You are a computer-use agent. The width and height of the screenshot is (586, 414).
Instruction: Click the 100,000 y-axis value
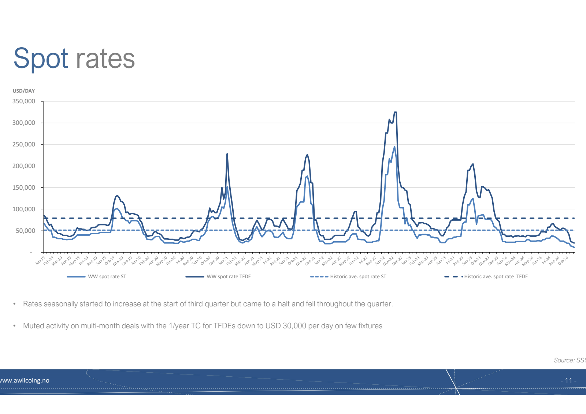24,209
